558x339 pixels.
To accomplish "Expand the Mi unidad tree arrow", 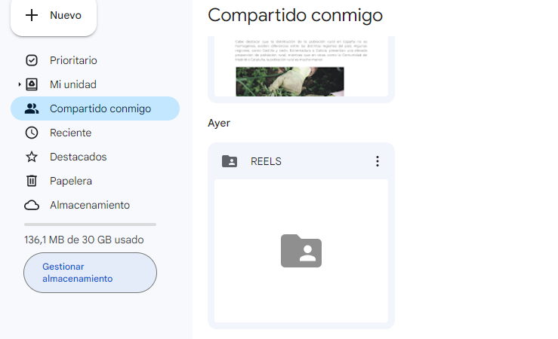I will [20, 84].
